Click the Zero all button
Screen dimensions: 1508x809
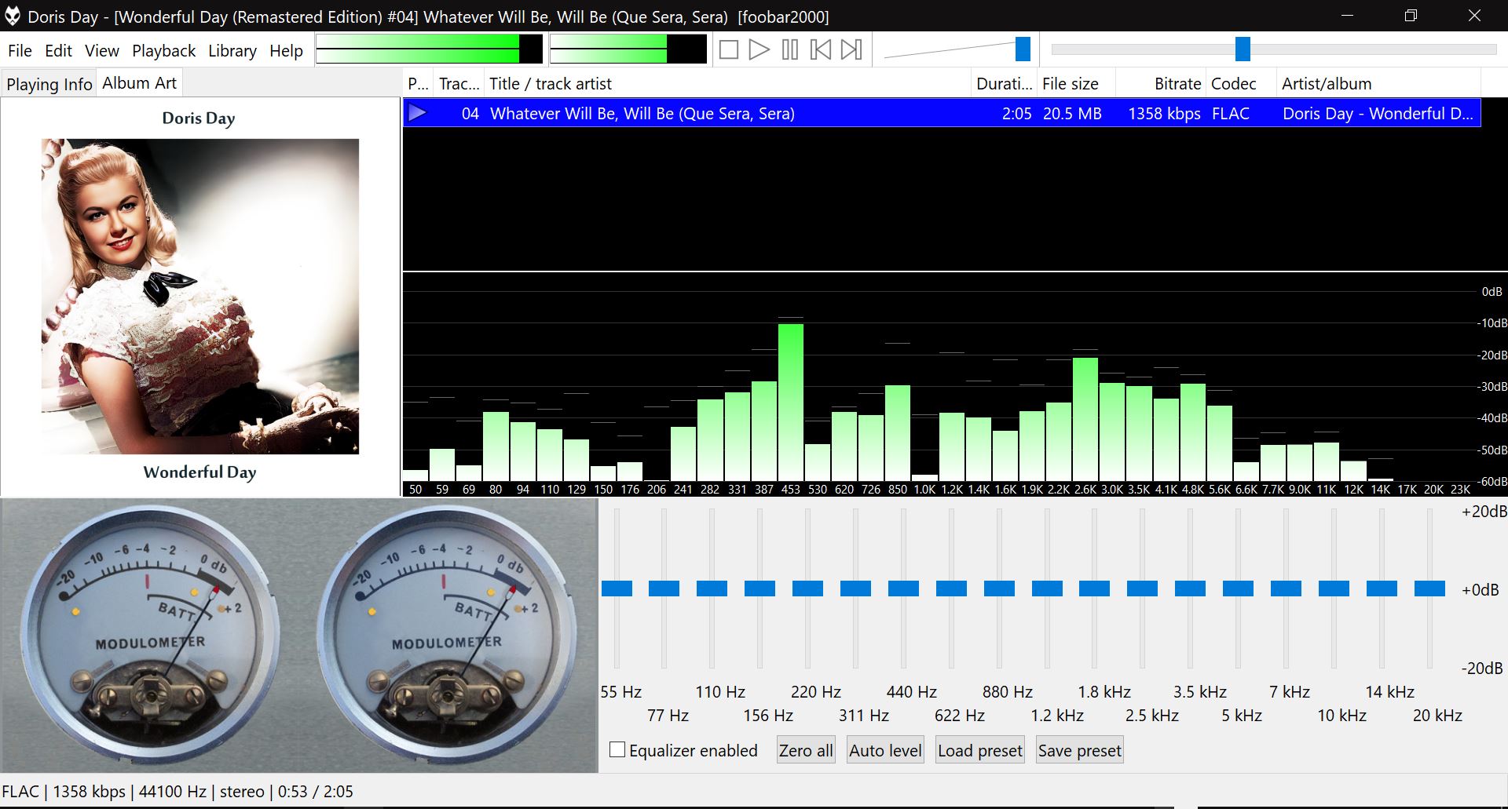[x=806, y=750]
